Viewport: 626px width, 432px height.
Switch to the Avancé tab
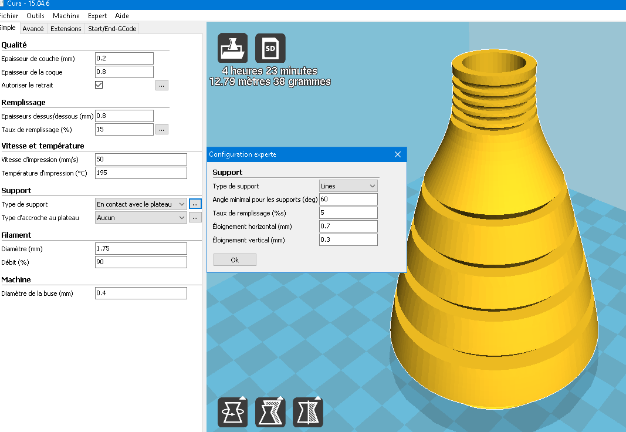[33, 29]
